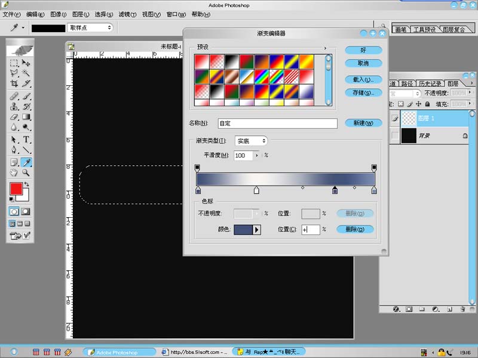Switch to Quick Mask mode
The height and width of the screenshot is (358, 478).
click(26, 211)
